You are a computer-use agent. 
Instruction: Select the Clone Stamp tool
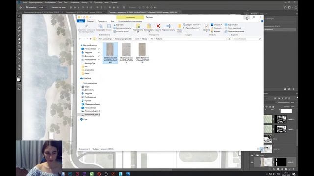pos(19,39)
